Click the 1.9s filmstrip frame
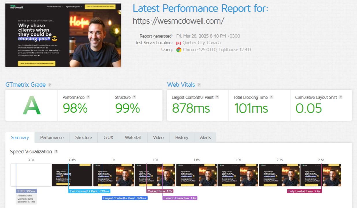The image size is (357, 208). (238, 175)
